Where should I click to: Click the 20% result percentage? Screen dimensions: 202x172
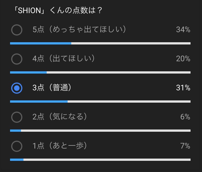pos(183,59)
